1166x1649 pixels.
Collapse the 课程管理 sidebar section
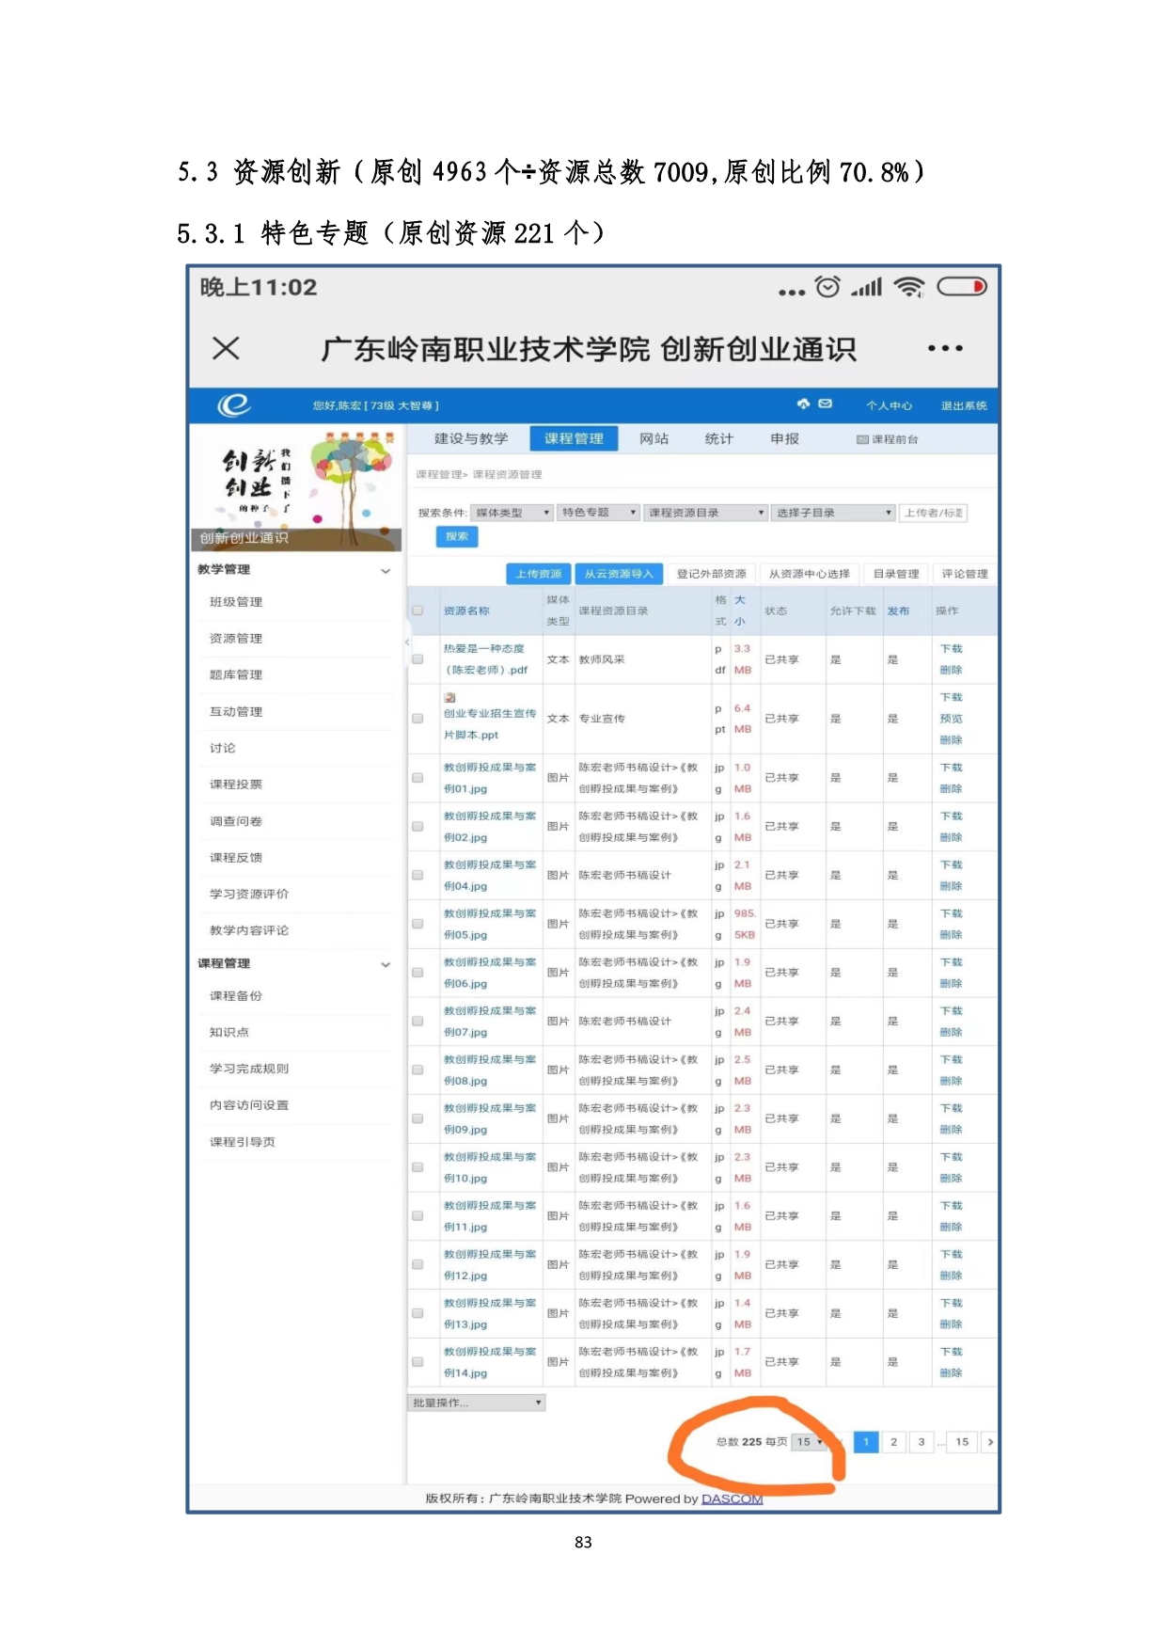click(386, 964)
